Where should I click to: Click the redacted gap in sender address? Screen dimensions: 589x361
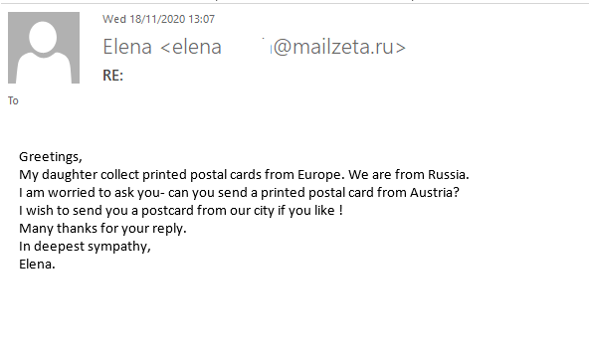(247, 47)
